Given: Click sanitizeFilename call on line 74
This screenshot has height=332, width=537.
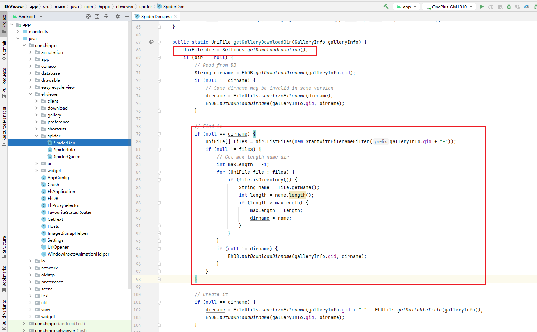Looking at the screenshot, I should (283, 96).
